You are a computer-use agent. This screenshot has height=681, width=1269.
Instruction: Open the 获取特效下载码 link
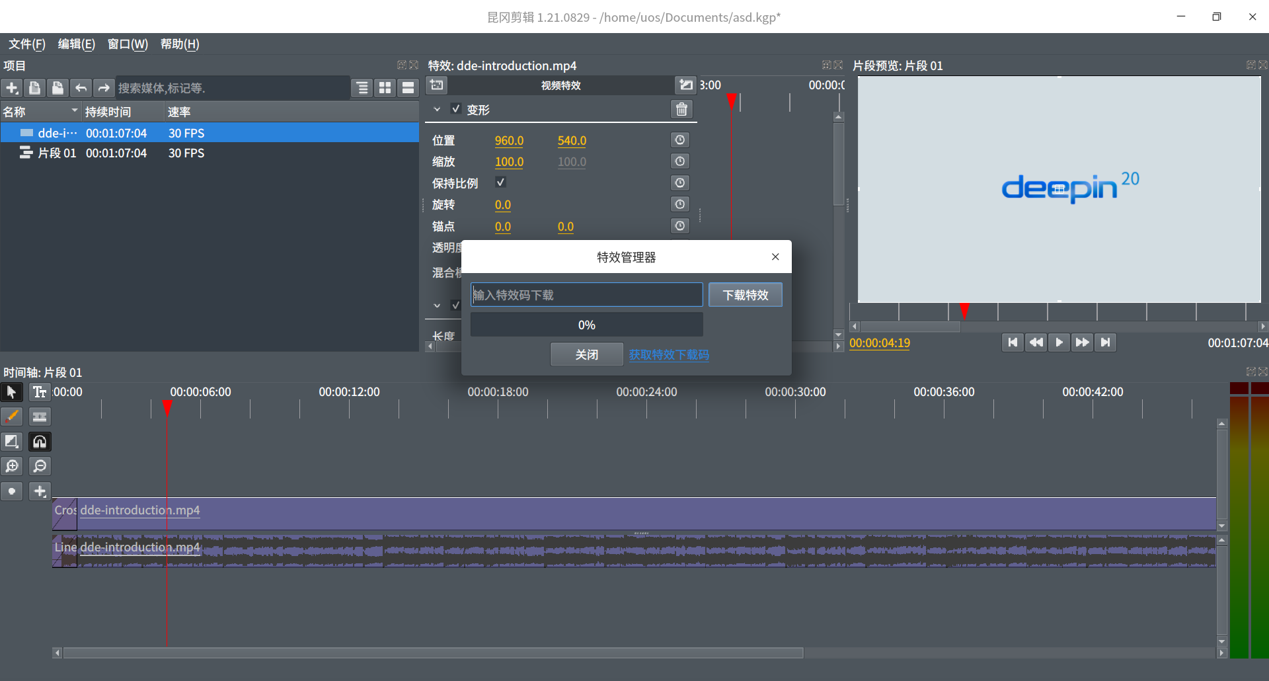point(669,355)
